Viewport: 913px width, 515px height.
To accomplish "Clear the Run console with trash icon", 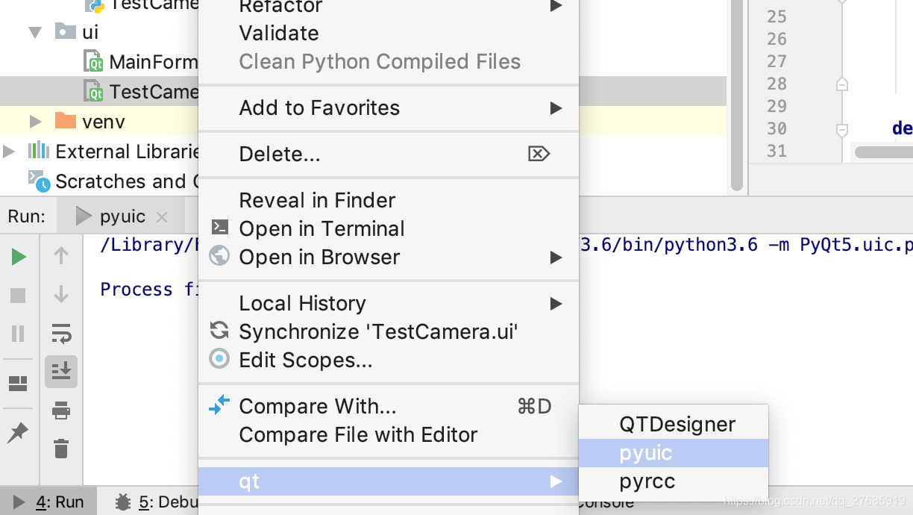I will 61,449.
